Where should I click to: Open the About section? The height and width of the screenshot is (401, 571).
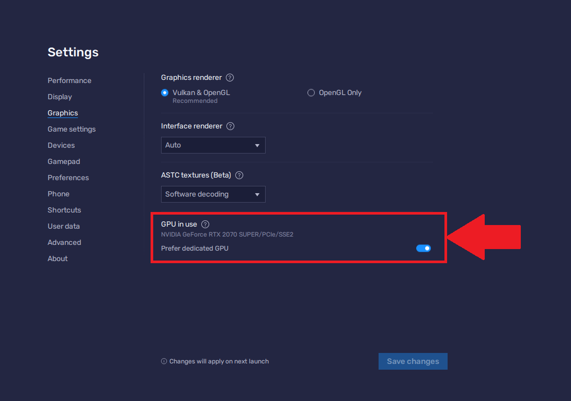[x=58, y=258]
